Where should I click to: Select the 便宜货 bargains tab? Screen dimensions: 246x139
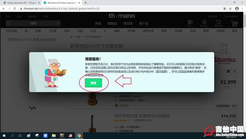[x=128, y=24]
